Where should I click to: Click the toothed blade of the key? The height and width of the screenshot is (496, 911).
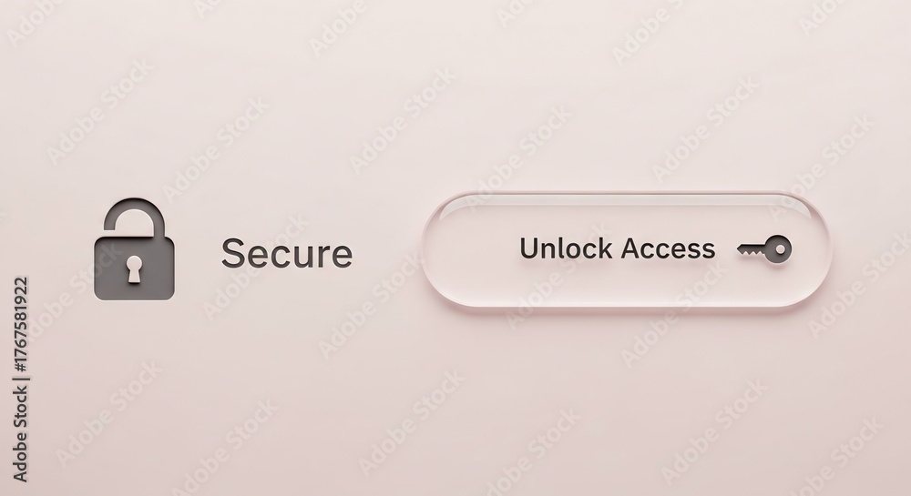(x=750, y=250)
